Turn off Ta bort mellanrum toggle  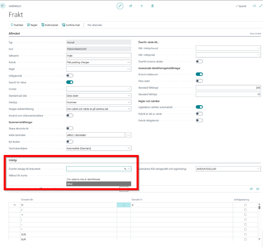[x=199, y=74]
